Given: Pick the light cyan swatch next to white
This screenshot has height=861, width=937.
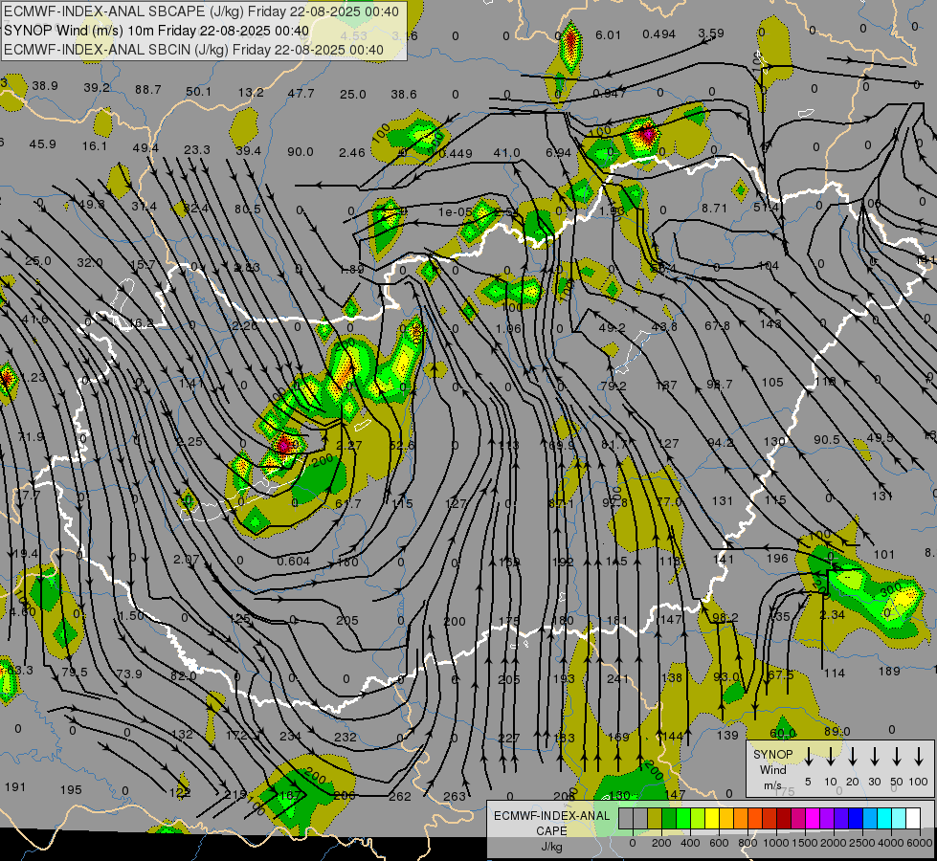Looking at the screenshot, I should coord(898,818).
